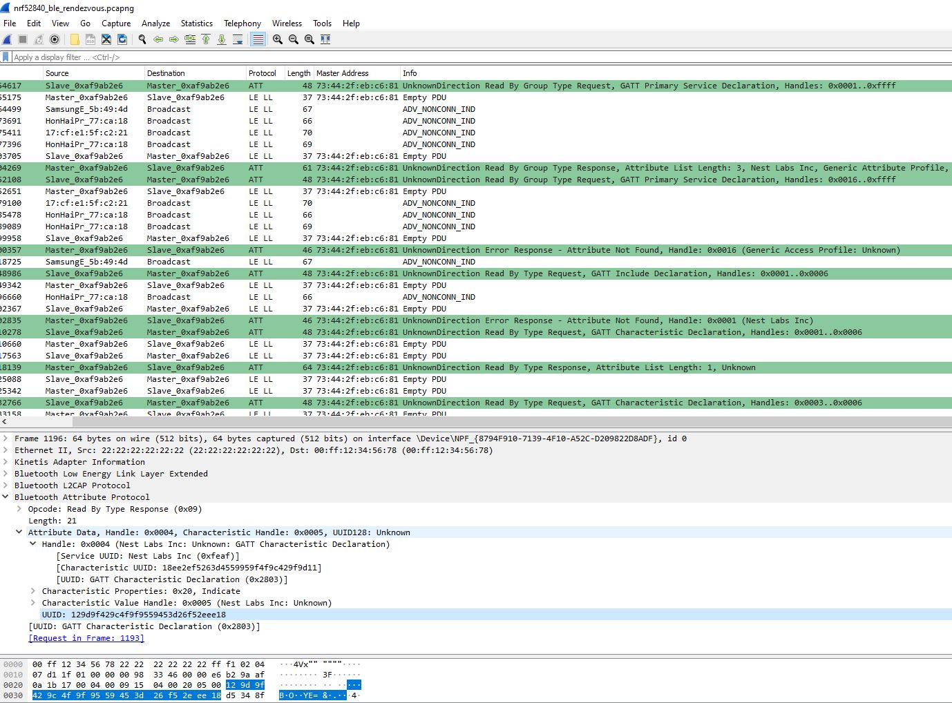Image resolution: width=952 pixels, height=703 pixels.
Task: Follow the Request in Frame 1193 link
Action: coord(85,637)
